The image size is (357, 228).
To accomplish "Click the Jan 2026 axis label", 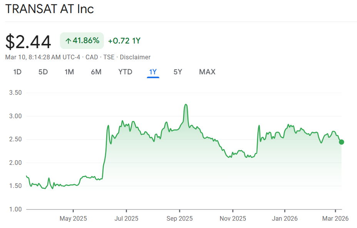I will 285,218.
